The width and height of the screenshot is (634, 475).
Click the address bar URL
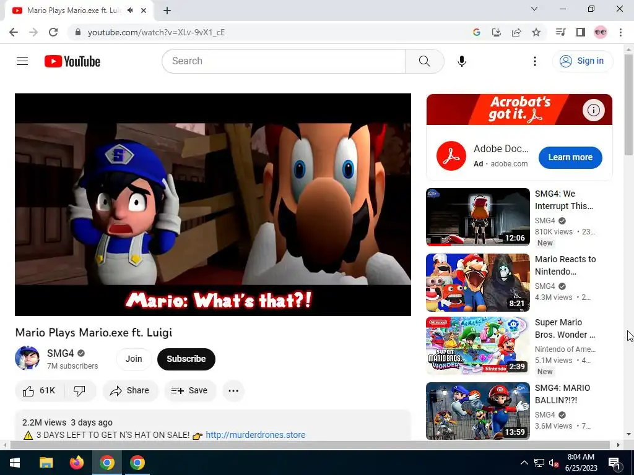click(x=156, y=32)
